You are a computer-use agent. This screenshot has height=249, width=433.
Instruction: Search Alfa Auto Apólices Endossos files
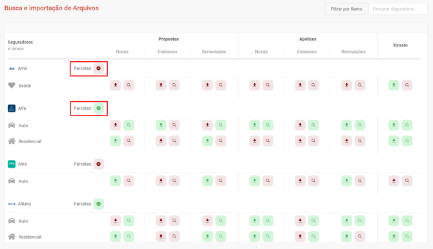point(313,125)
